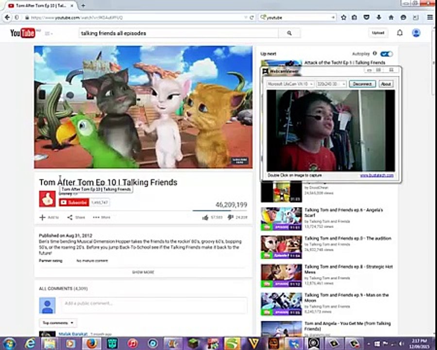437x350 pixels.
Task: Click the volume speaker tray icon
Action: tap(401, 344)
